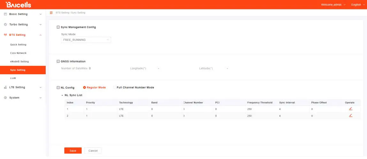Click Frequency Threshold 250 in row 1
367x159 pixels.
[x=249, y=109]
